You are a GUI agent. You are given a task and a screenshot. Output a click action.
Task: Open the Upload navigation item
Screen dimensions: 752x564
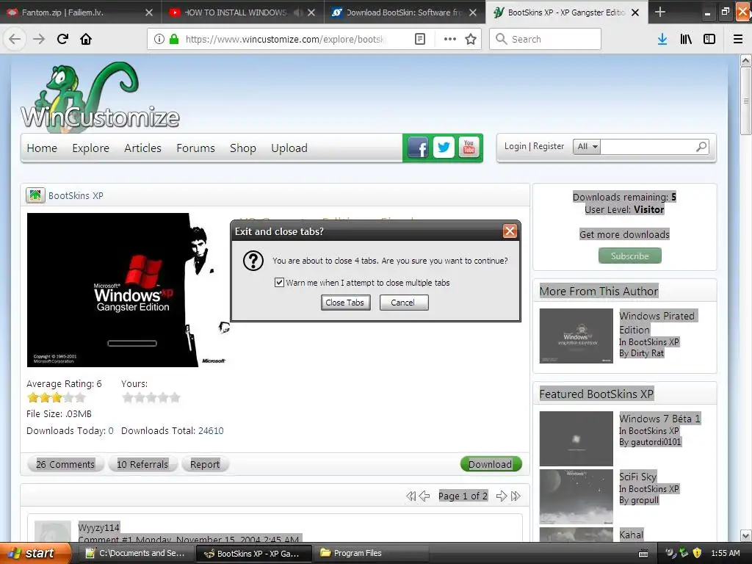(289, 148)
